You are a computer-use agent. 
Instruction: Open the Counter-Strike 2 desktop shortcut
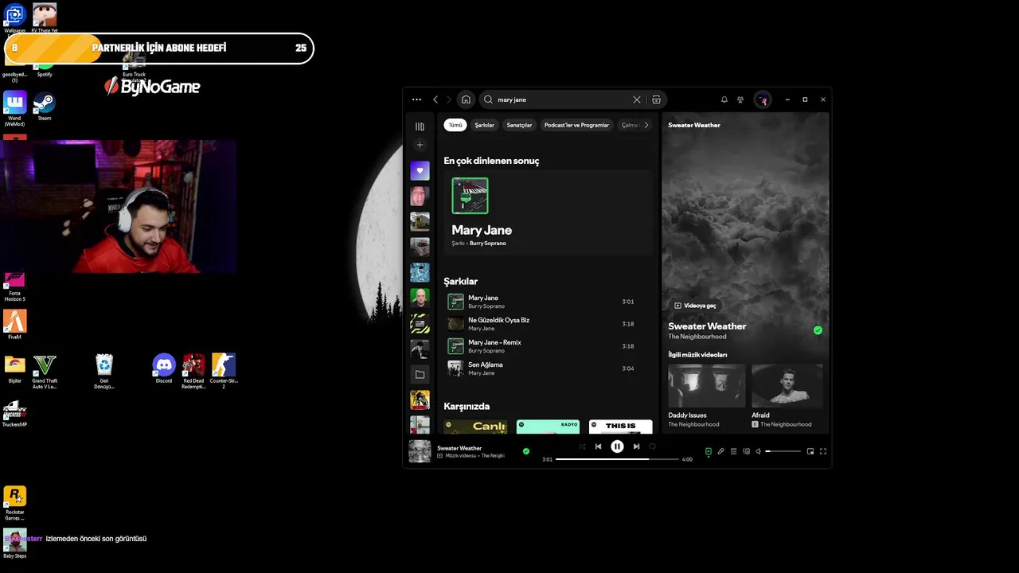pos(224,371)
